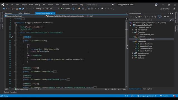Screen dimensions: 178x100
Task: Expand the Program.cs node
Action: 133,56
